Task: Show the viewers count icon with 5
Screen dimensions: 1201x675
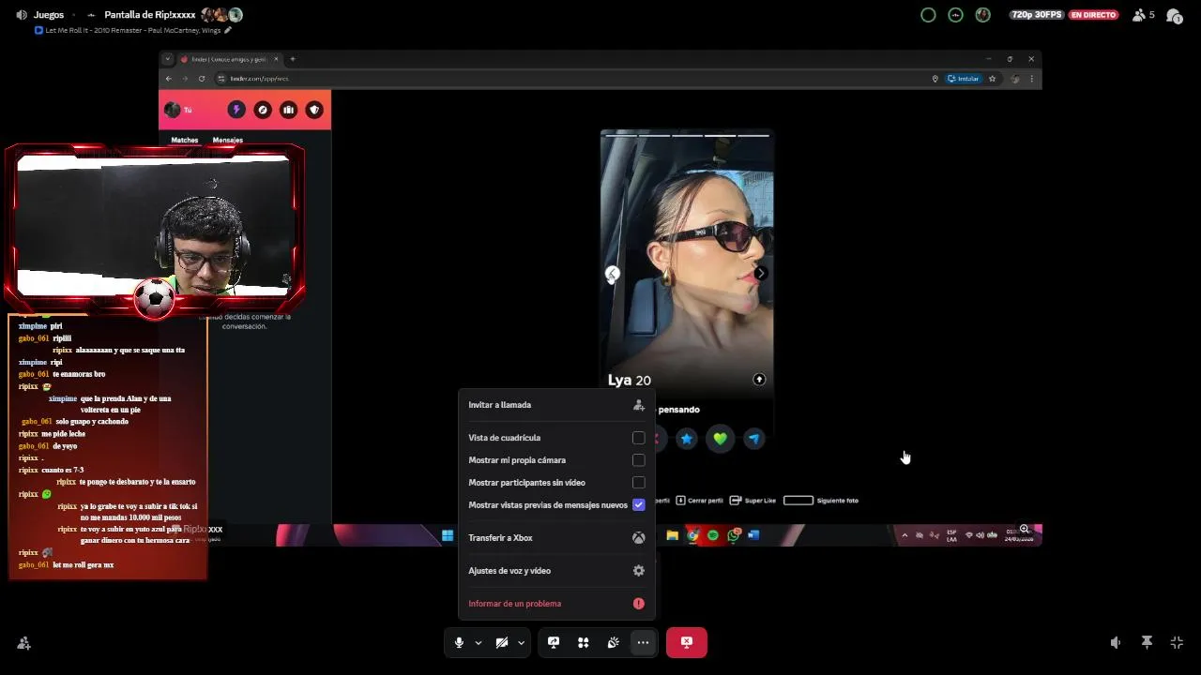Action: 1144,15
